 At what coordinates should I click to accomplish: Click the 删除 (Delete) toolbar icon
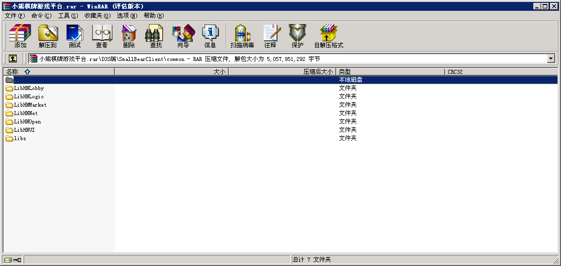click(129, 36)
